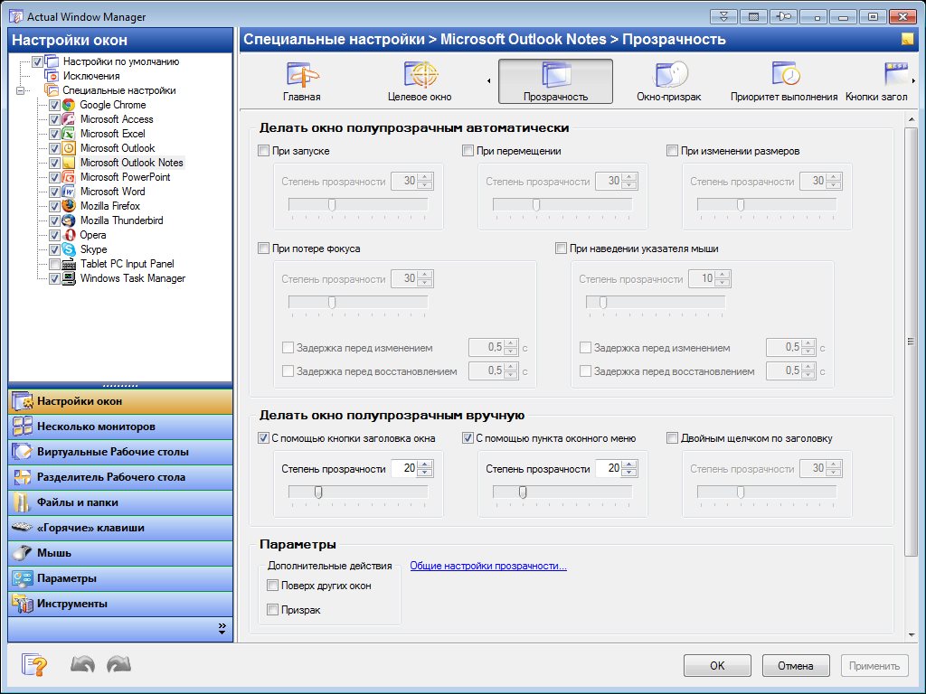Open the «Горячие» клавиши section

pyautogui.click(x=90, y=528)
